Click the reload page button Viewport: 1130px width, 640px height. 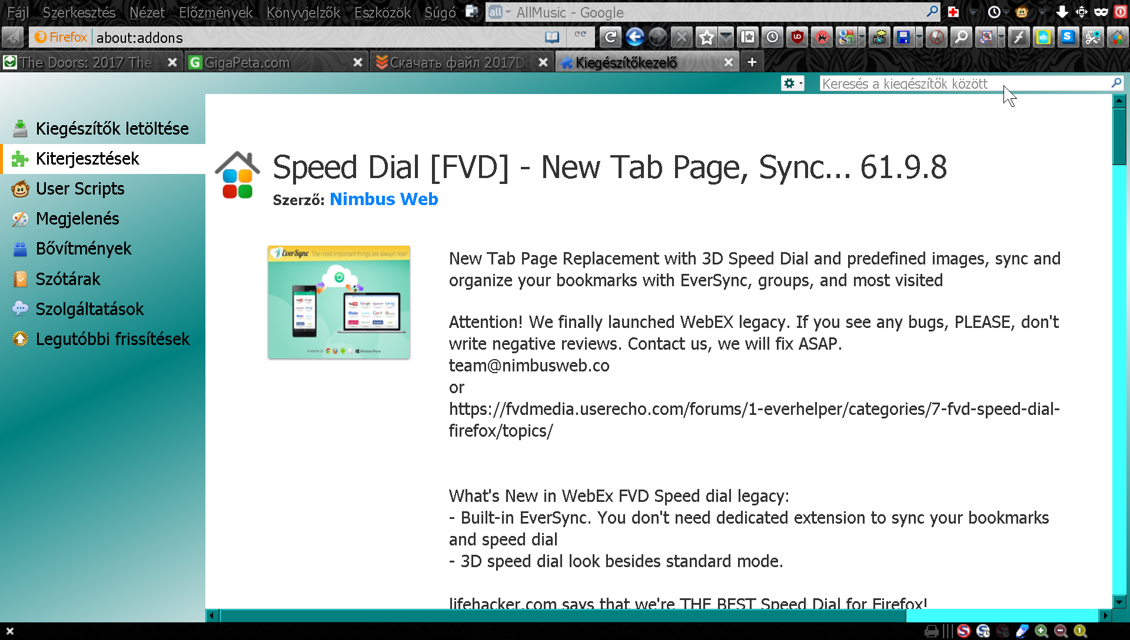pos(610,38)
